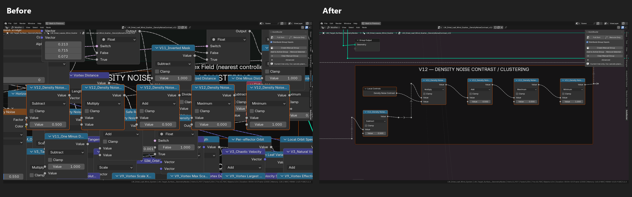Open the Multiply operation dropdown in the Before window
This screenshot has width=632, height=197.
click(103, 103)
